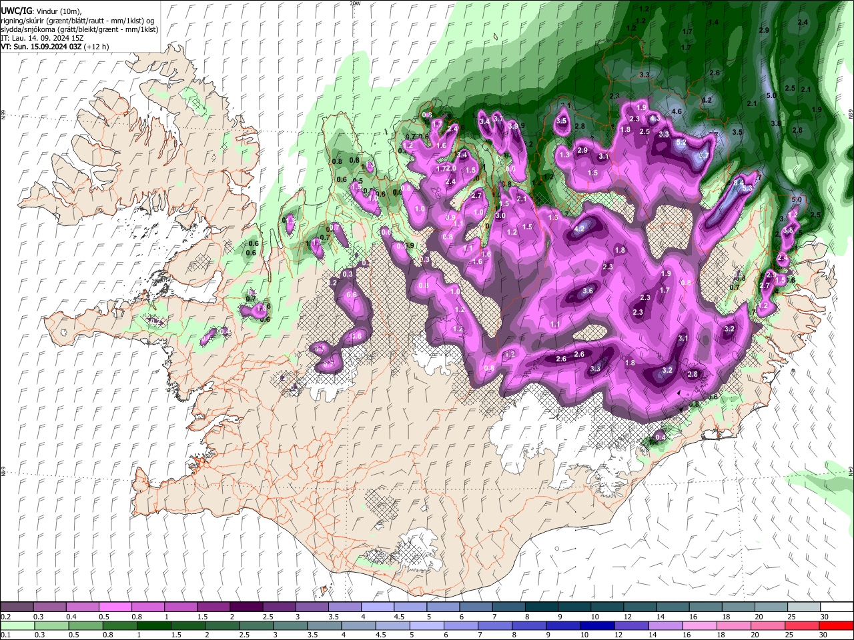Click the "UWC/IG" title text

(x=16, y=11)
